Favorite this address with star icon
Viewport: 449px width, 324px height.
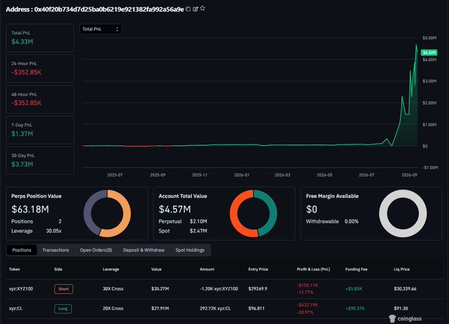[203, 9]
